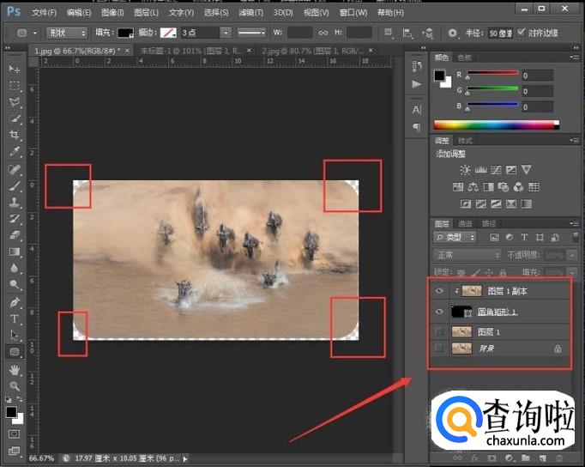Click the Rounded Rectangle shape tool
Viewport: 585px width, 467px height.
tap(15, 352)
